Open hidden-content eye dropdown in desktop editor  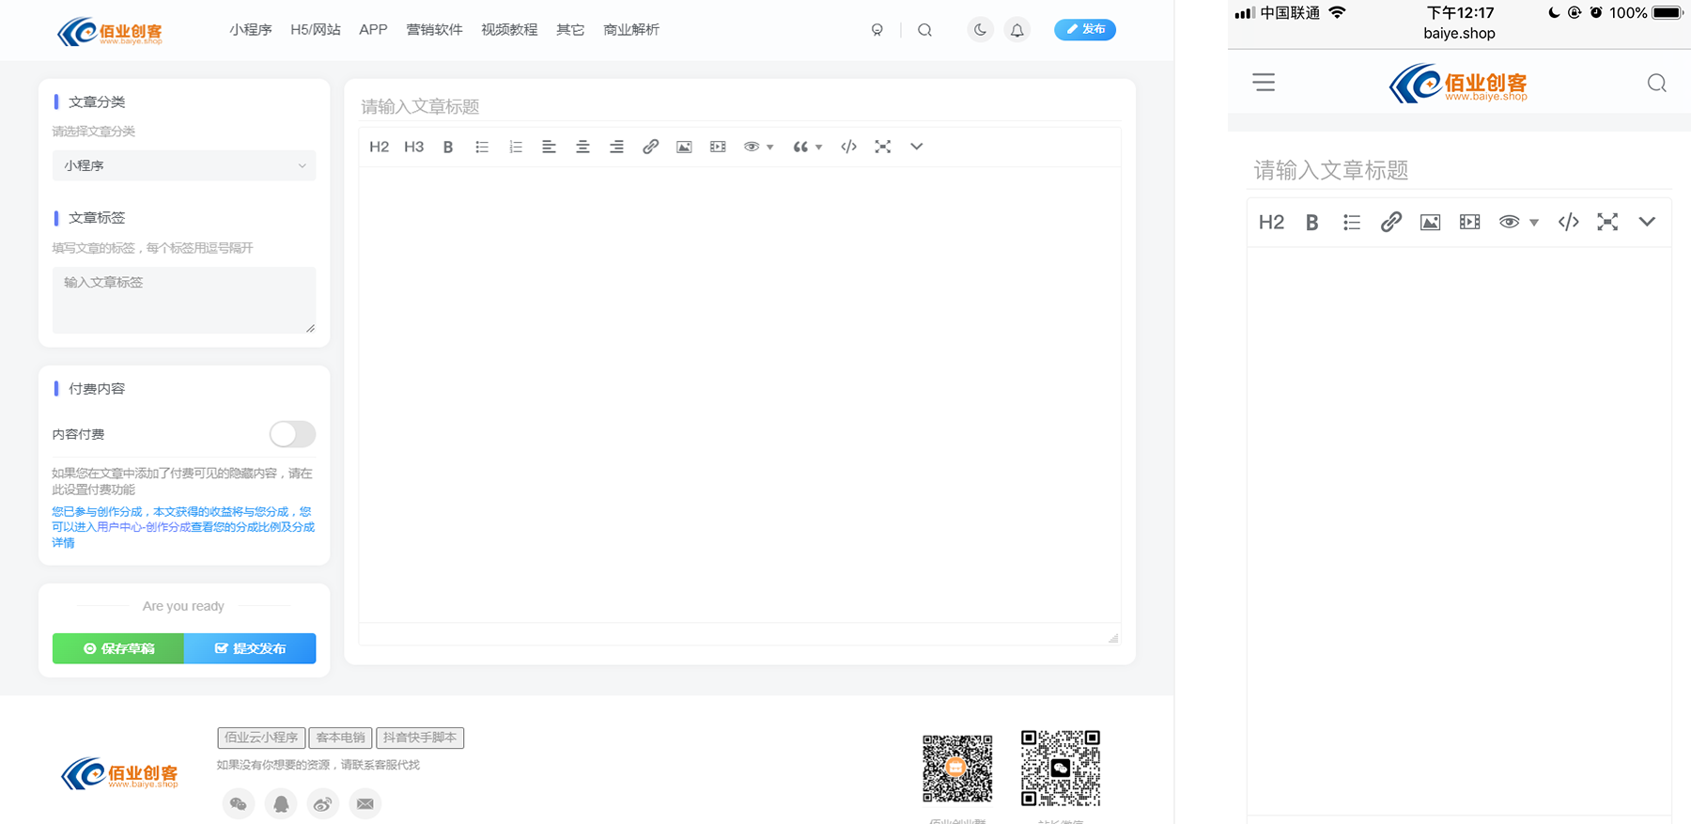point(757,147)
